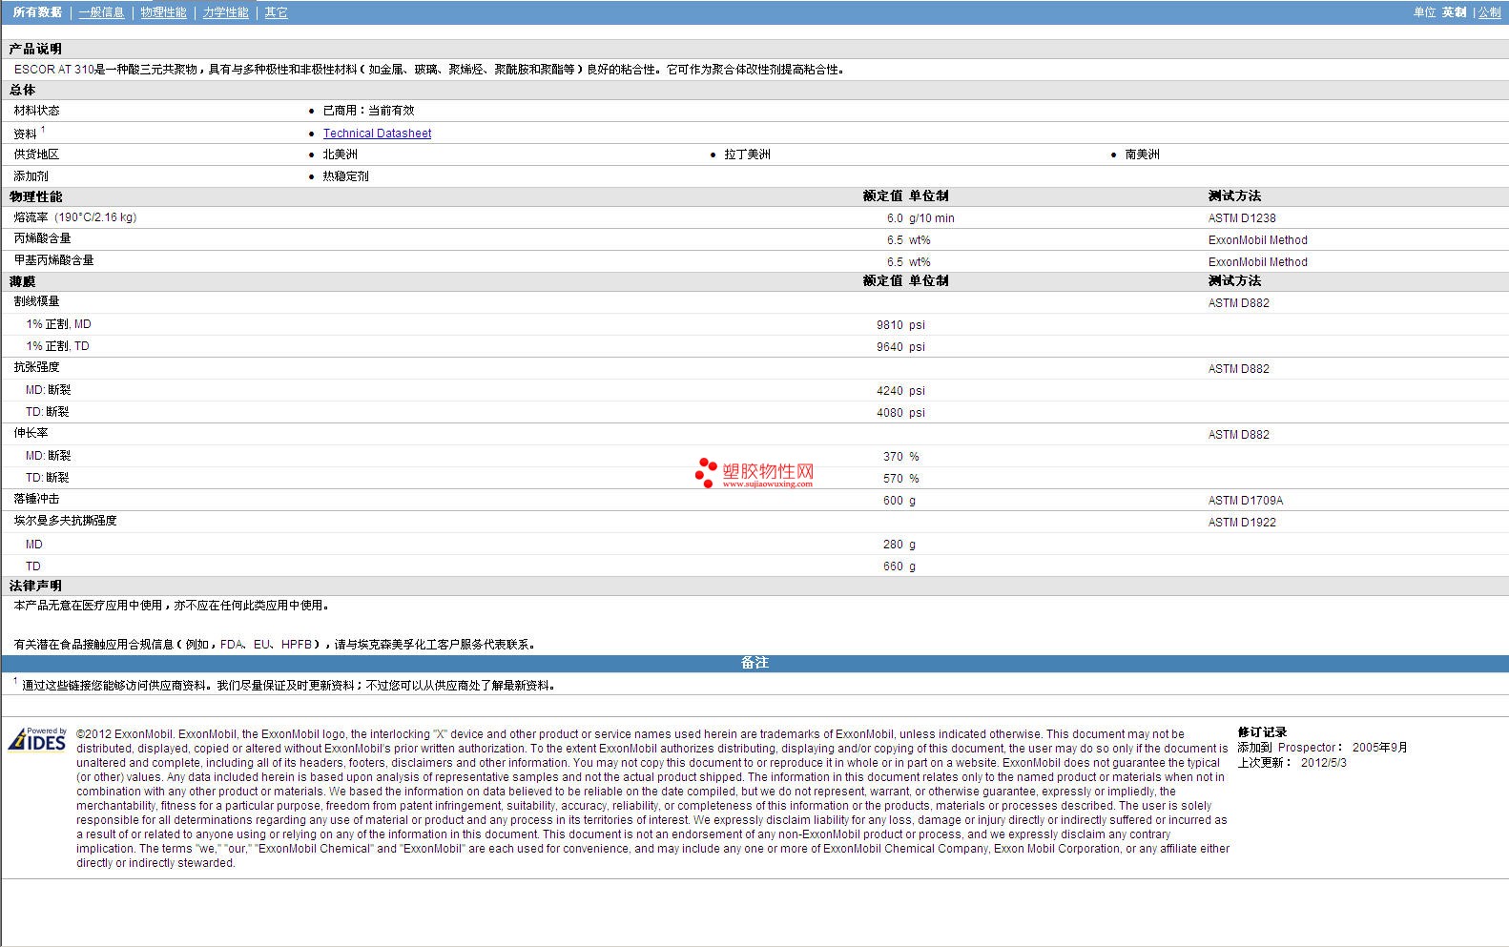This screenshot has width=1509, height=947.
Task: Click ASTM D1709A test method
Action: (x=1246, y=501)
